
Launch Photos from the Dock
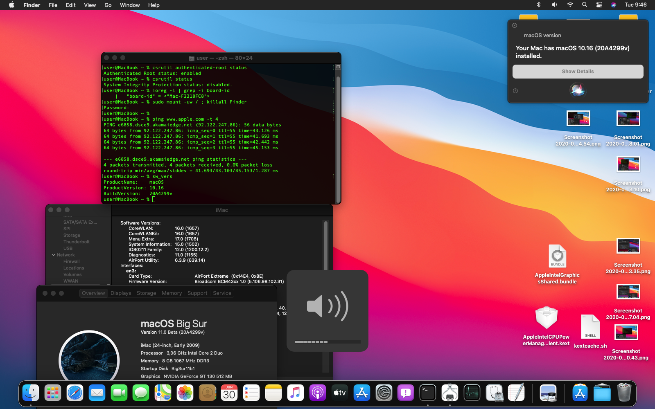click(185, 393)
